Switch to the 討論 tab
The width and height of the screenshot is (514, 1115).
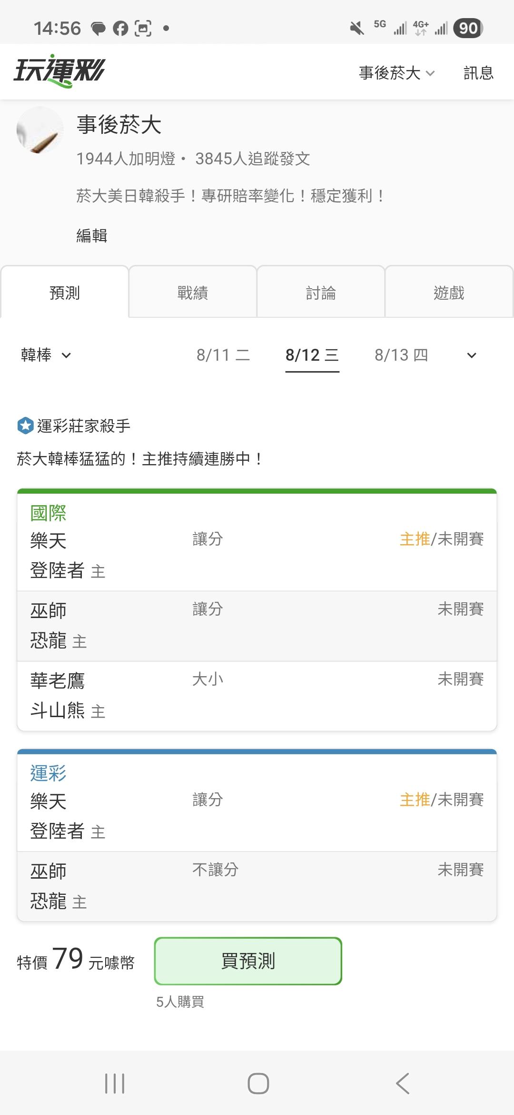321,292
